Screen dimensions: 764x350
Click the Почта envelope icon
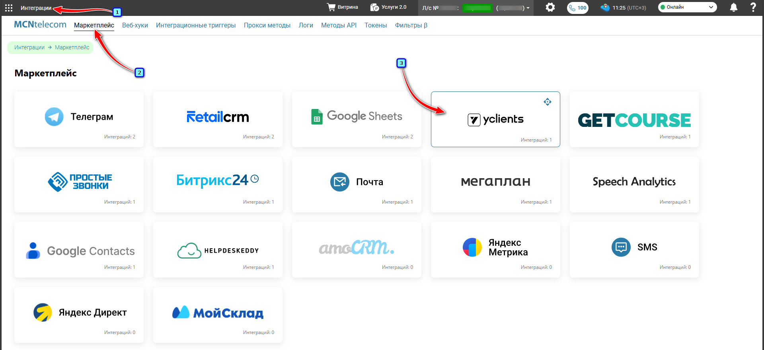point(340,182)
